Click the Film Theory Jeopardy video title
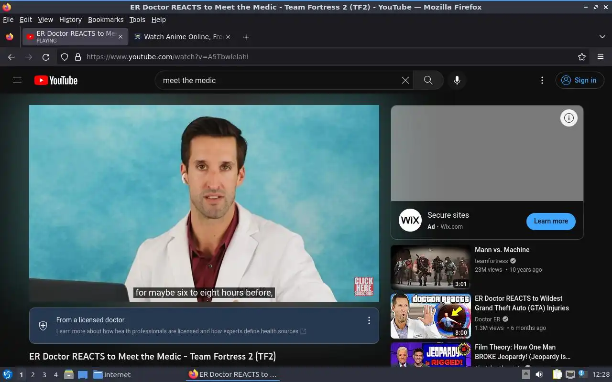 [x=523, y=352]
